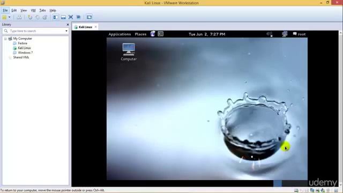Image resolution: width=343 pixels, height=193 pixels.
Task: Open the Kali Places menu
Action: (x=140, y=34)
